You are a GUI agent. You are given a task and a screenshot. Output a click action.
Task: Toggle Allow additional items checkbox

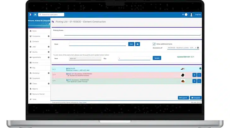pos(154,44)
